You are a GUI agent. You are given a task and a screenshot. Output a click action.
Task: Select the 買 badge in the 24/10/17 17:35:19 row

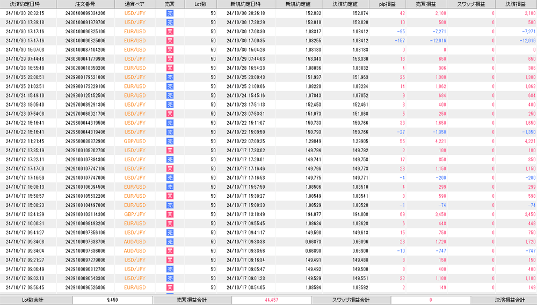170,151
